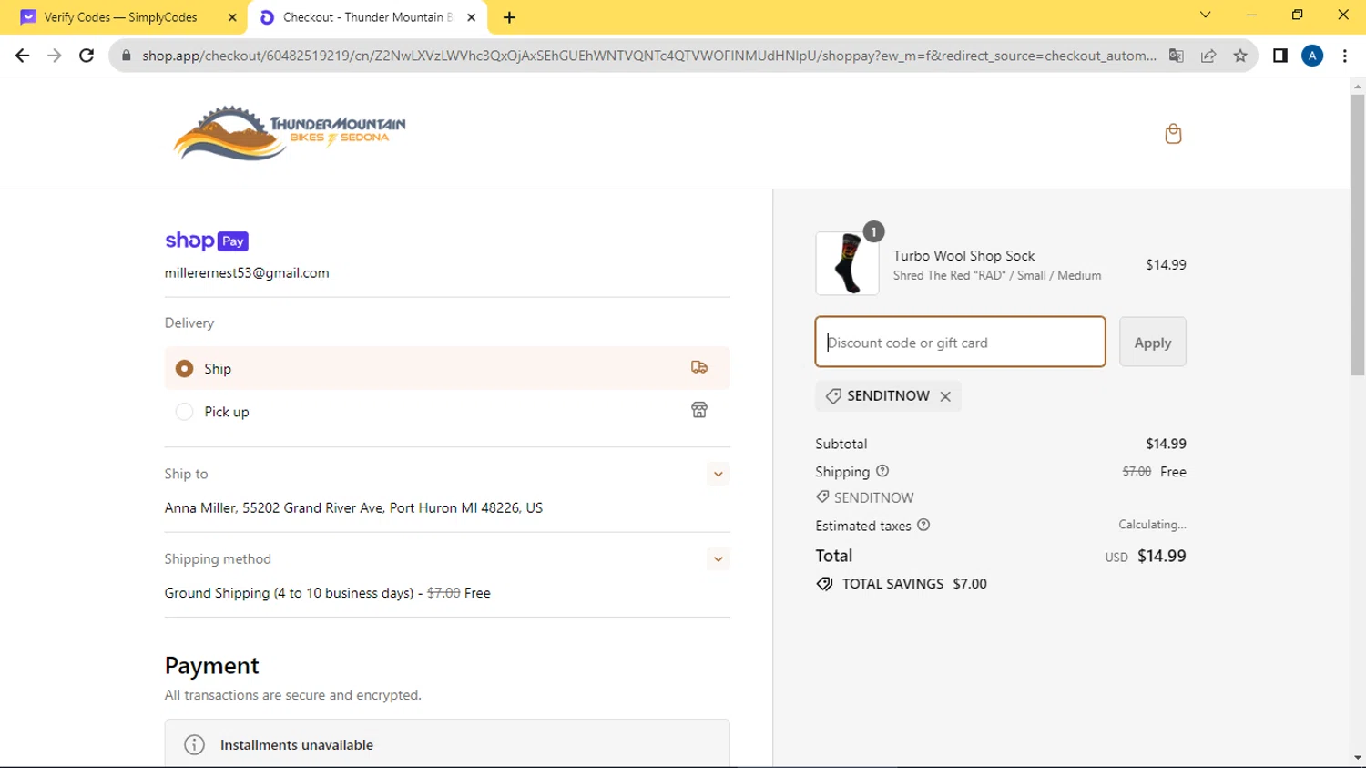1366x768 pixels.
Task: Click the shipping truck icon in Ship row
Action: [699, 367]
